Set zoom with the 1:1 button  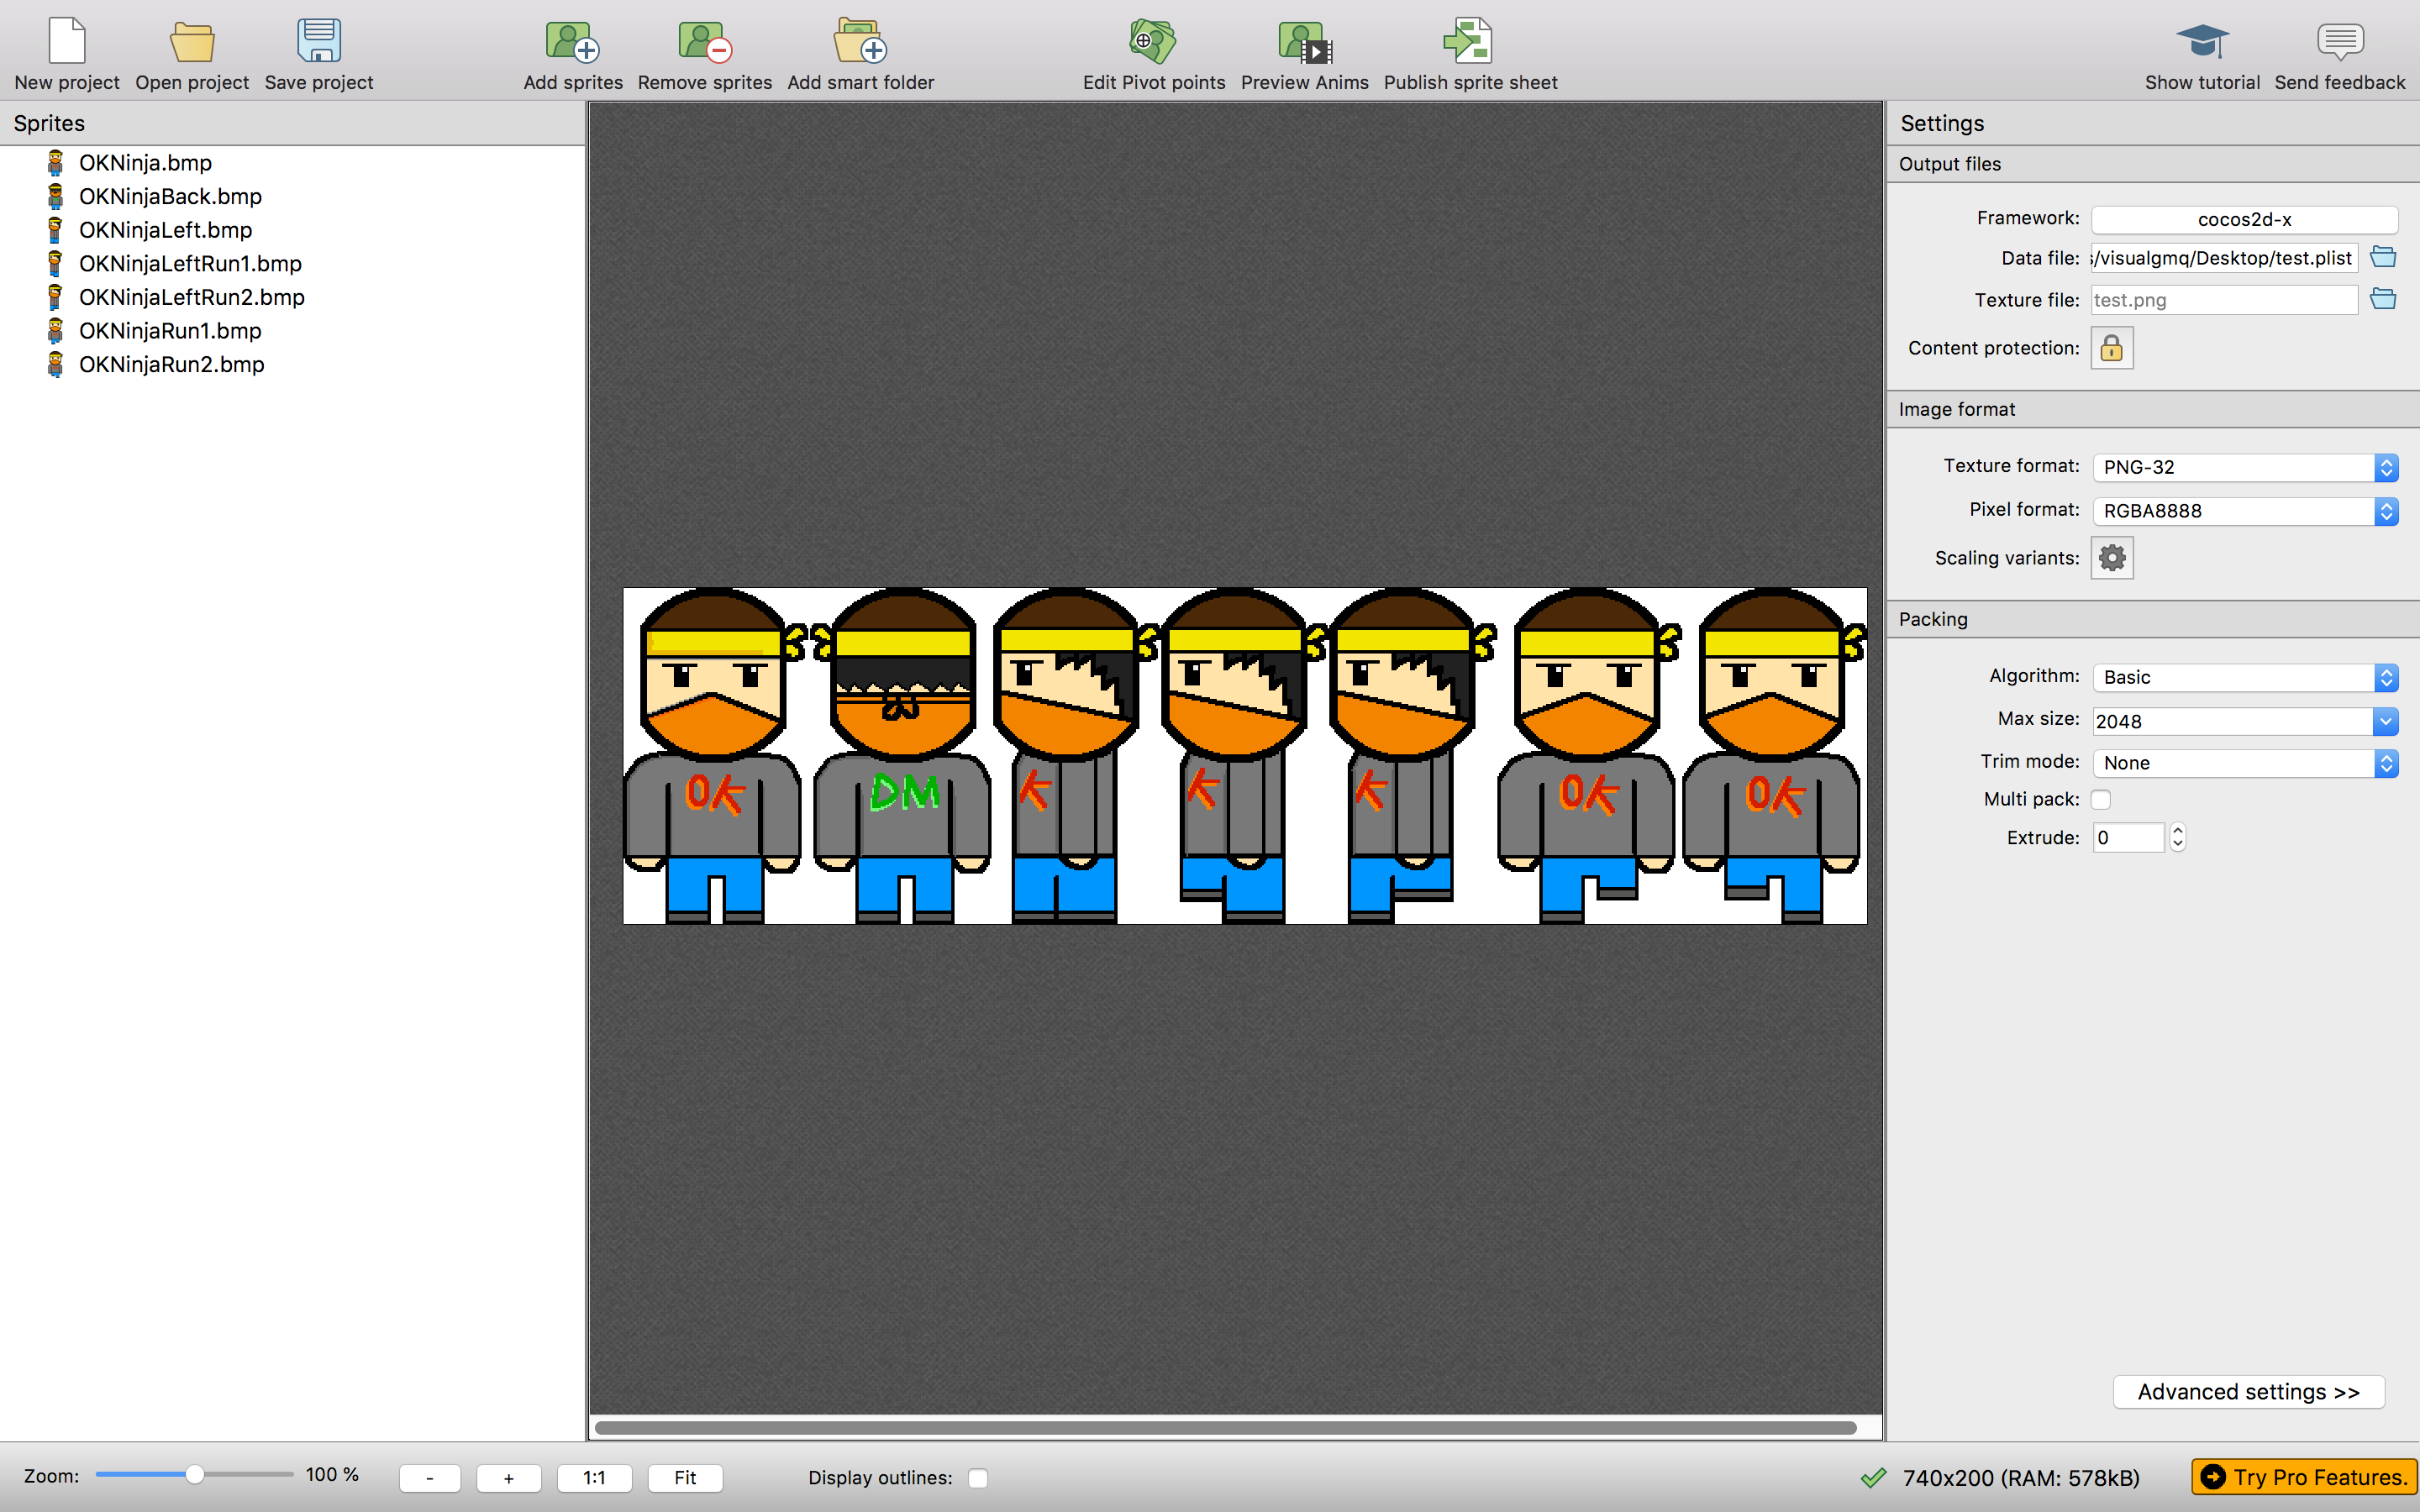(x=594, y=1478)
